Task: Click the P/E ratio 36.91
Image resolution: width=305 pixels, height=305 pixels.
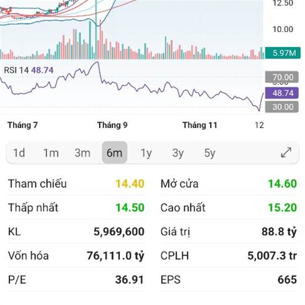Action: point(130,280)
